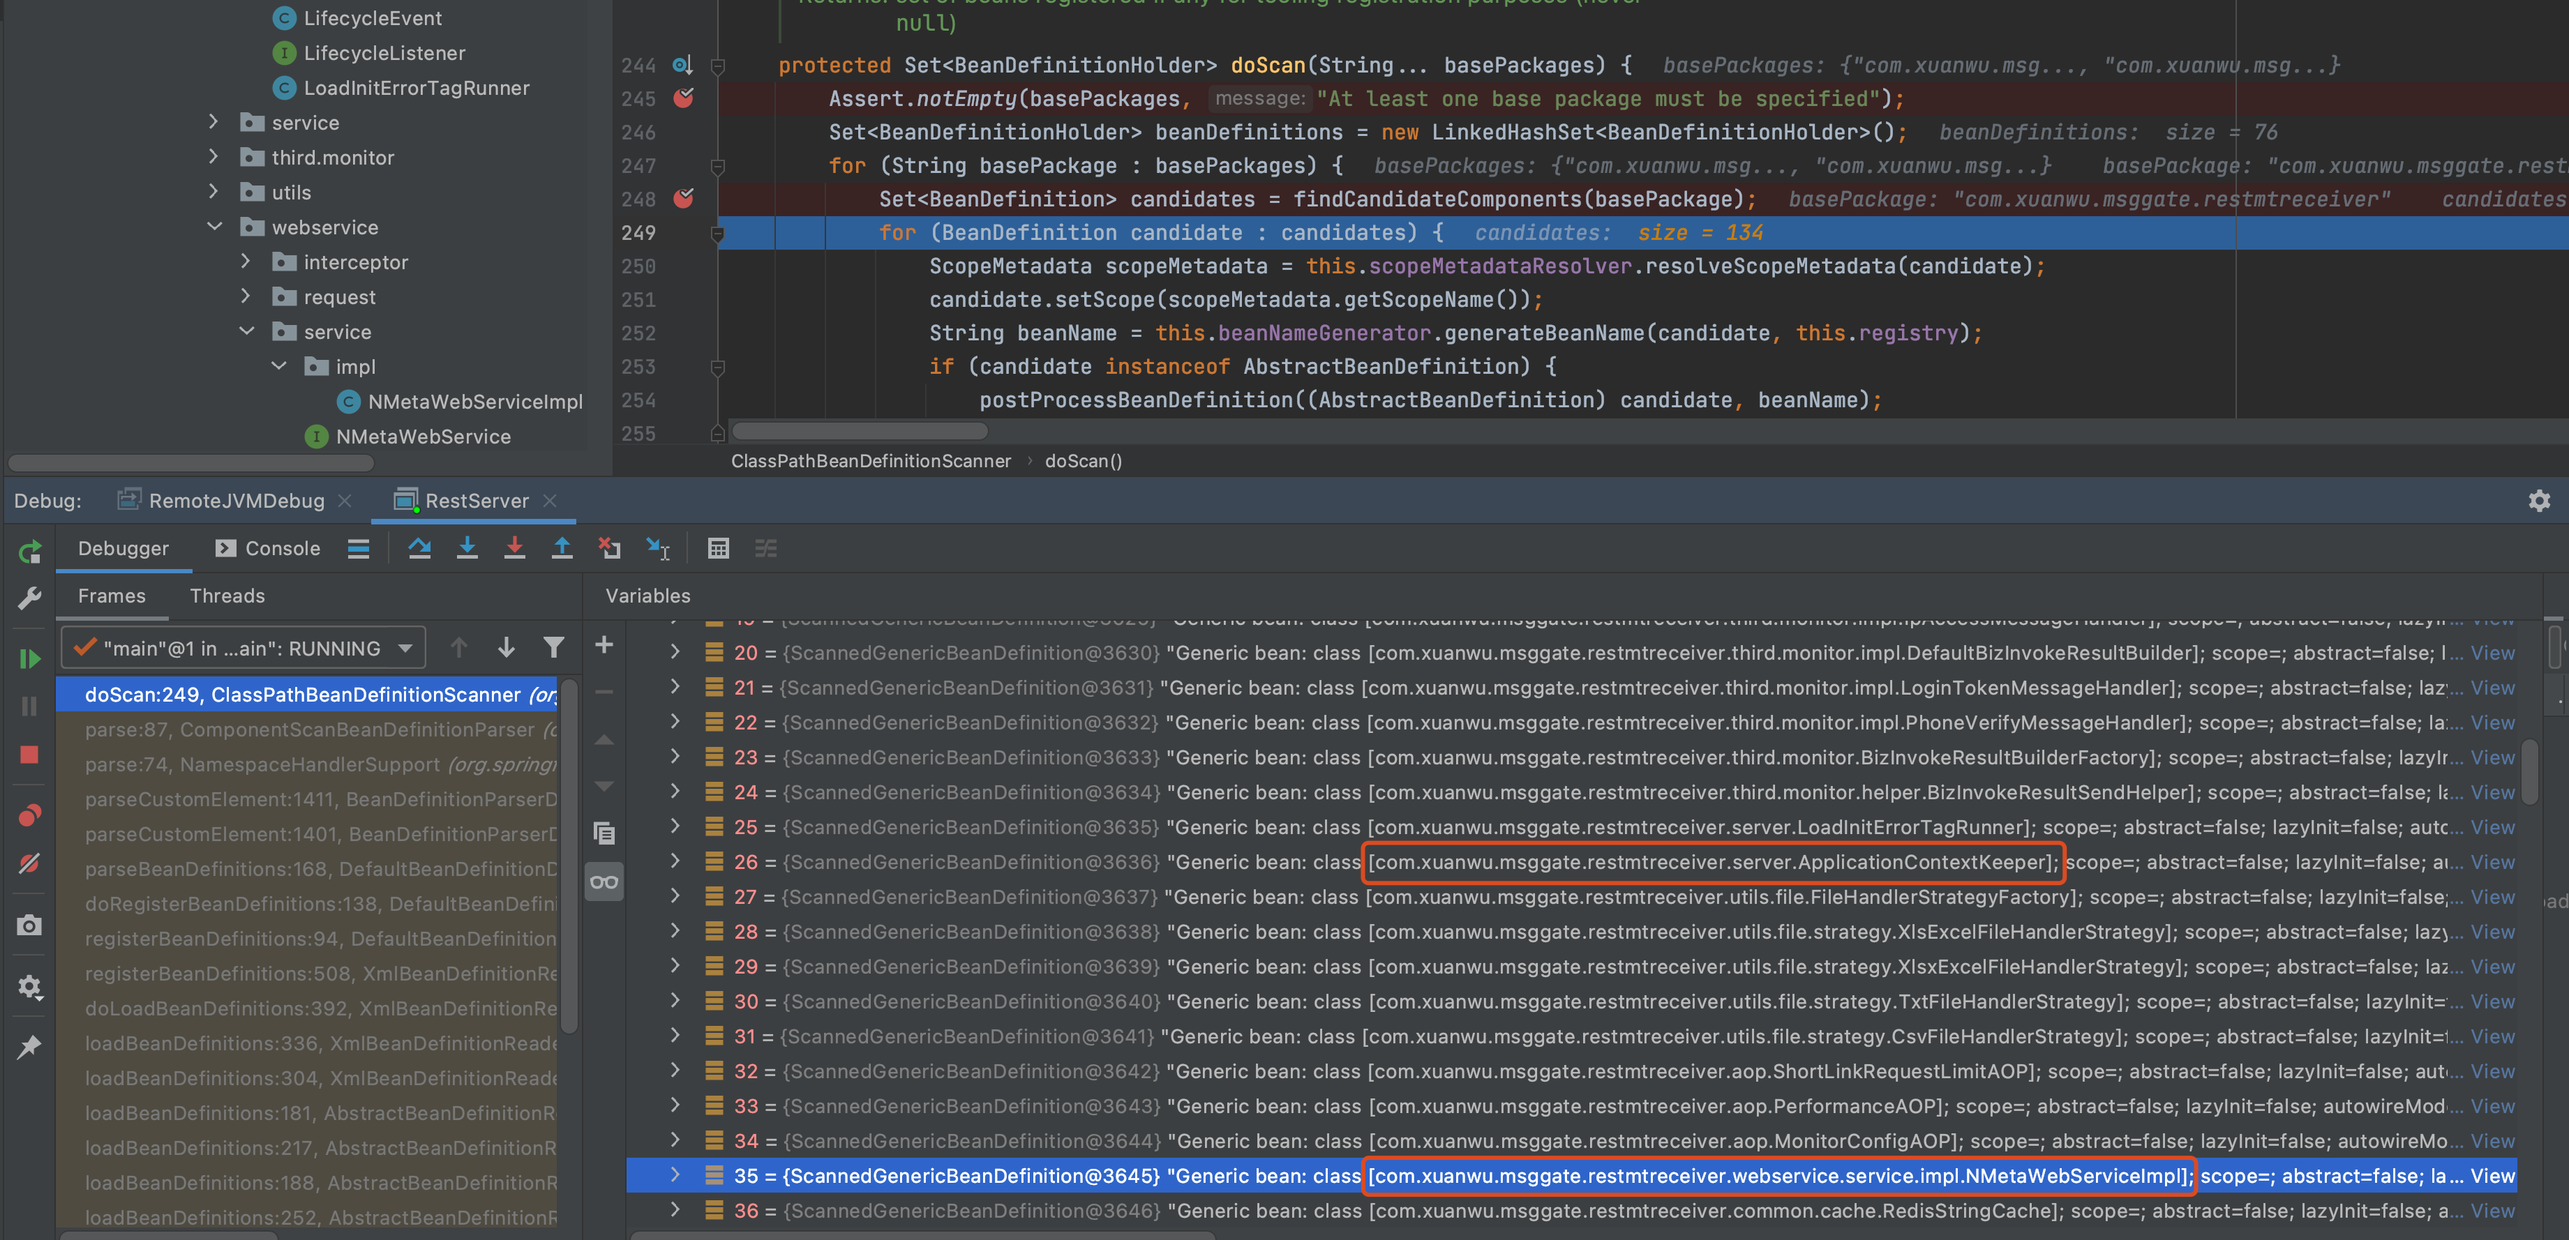Open Console tab
2569x1240 pixels.
click(267, 548)
